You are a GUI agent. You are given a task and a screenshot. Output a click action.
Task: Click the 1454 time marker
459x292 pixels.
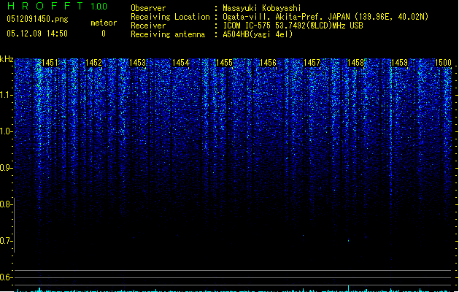point(181,63)
